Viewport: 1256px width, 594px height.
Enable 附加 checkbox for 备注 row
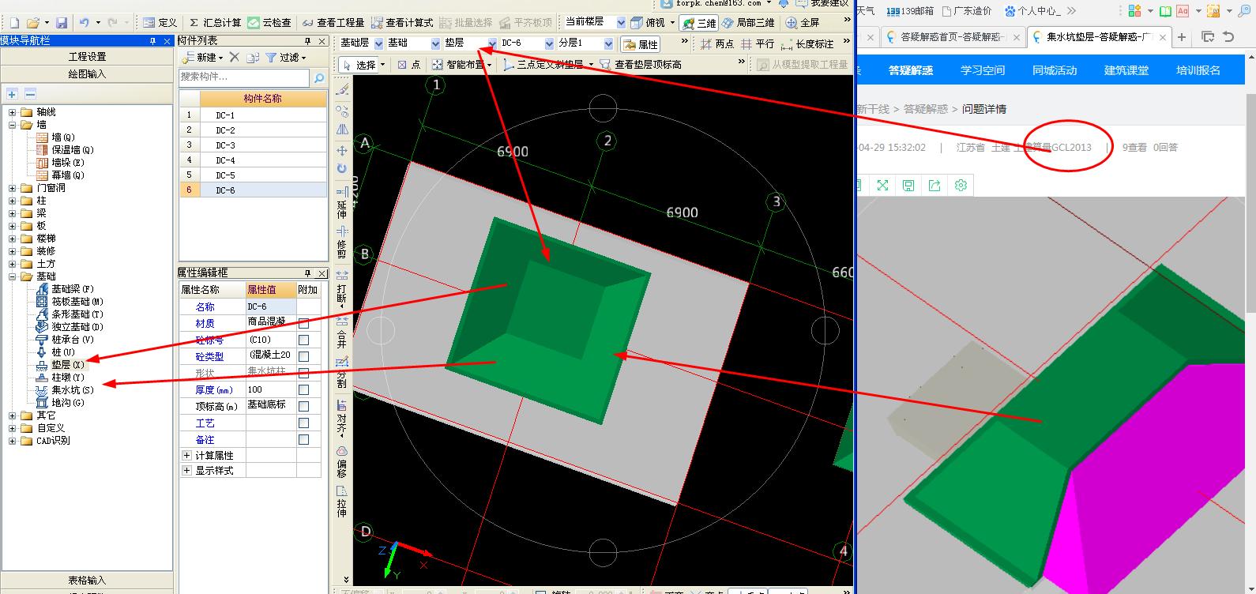pyautogui.click(x=303, y=439)
